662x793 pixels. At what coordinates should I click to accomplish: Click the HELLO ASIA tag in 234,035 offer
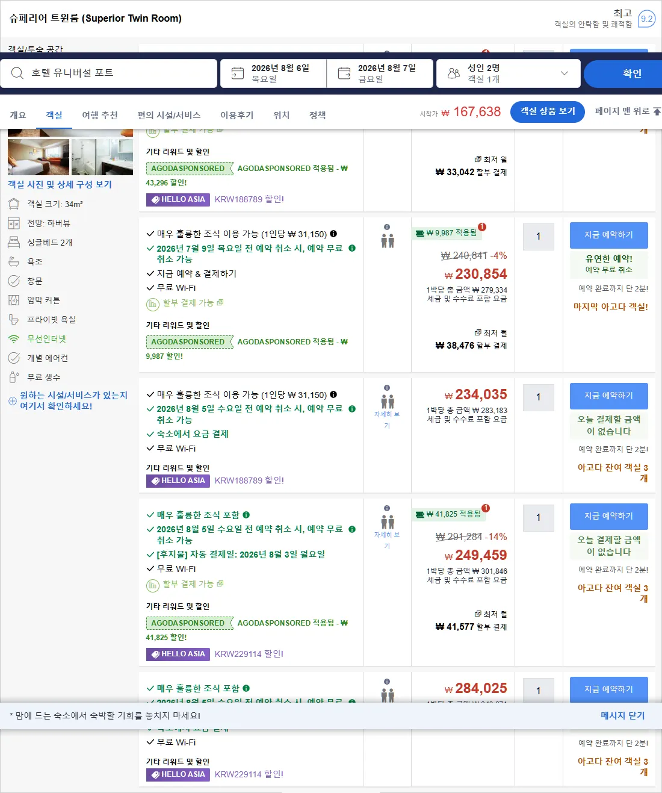(178, 480)
